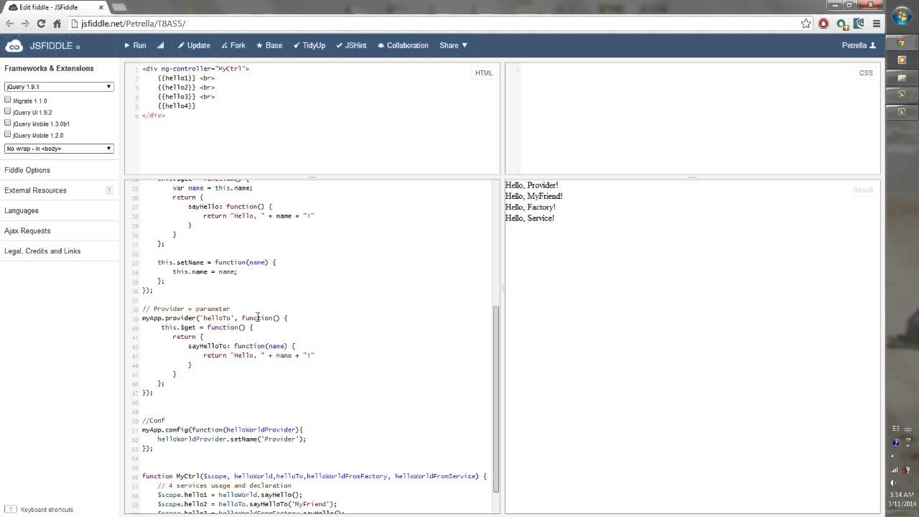Click Update to save the fiddle

tap(194, 45)
